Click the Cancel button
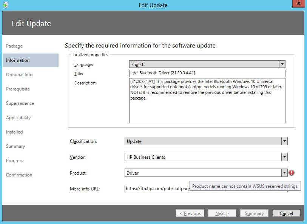Screen dimensions: 307x224 (x=286, y=213)
